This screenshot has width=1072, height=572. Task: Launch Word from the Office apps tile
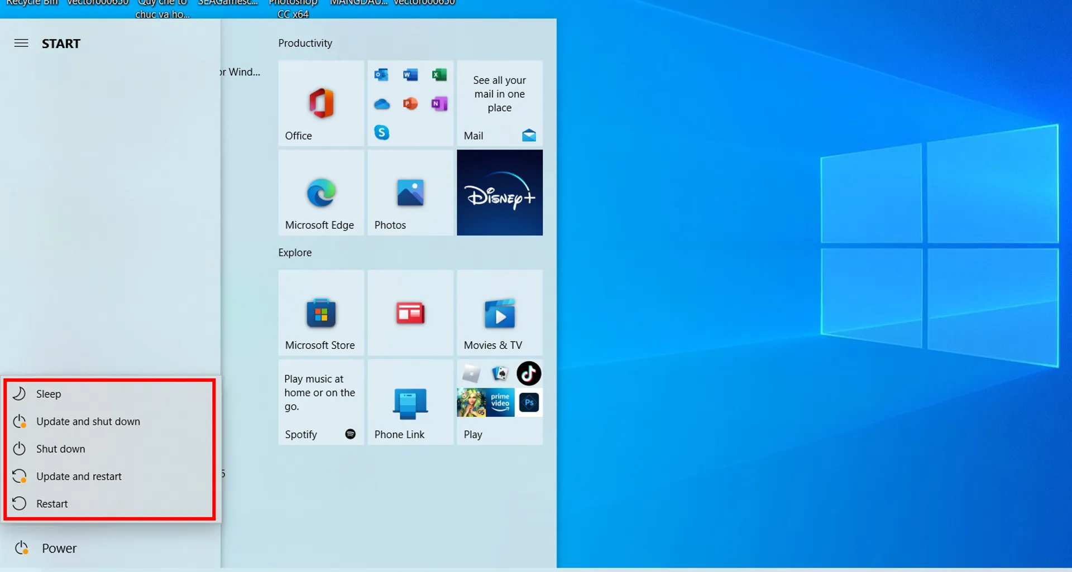tap(410, 75)
